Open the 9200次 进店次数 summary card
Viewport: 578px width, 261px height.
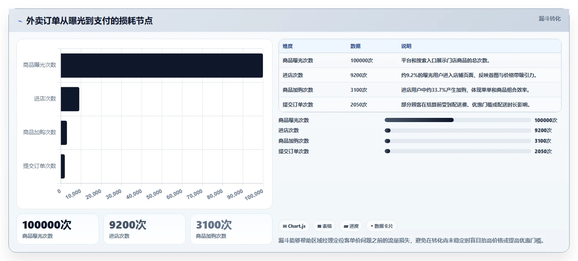click(144, 229)
